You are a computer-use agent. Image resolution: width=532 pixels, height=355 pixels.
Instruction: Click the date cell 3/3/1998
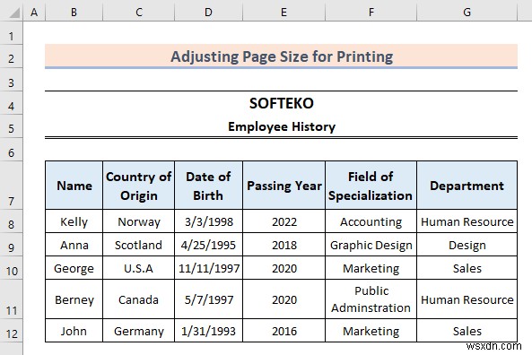pyautogui.click(x=208, y=221)
